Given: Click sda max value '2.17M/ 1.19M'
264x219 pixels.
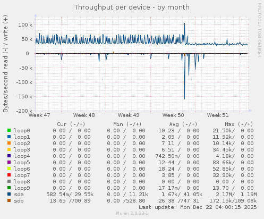Looking at the screenshot, I should 236,195.
